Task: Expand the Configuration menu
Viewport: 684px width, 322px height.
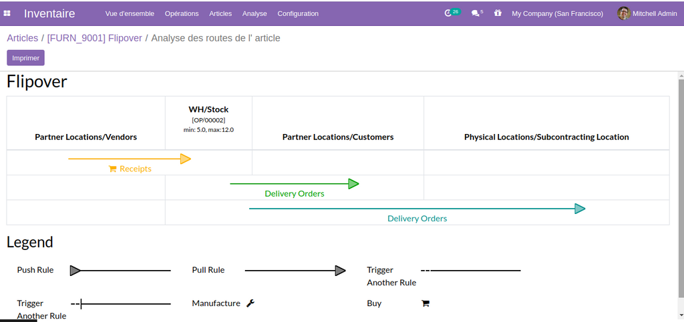Action: click(x=298, y=13)
